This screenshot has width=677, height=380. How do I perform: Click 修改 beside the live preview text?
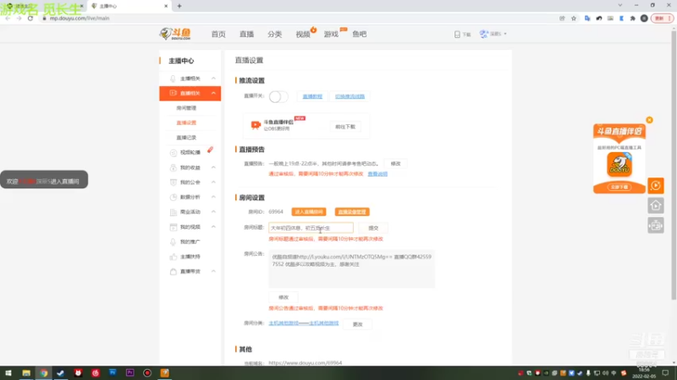[x=395, y=164]
